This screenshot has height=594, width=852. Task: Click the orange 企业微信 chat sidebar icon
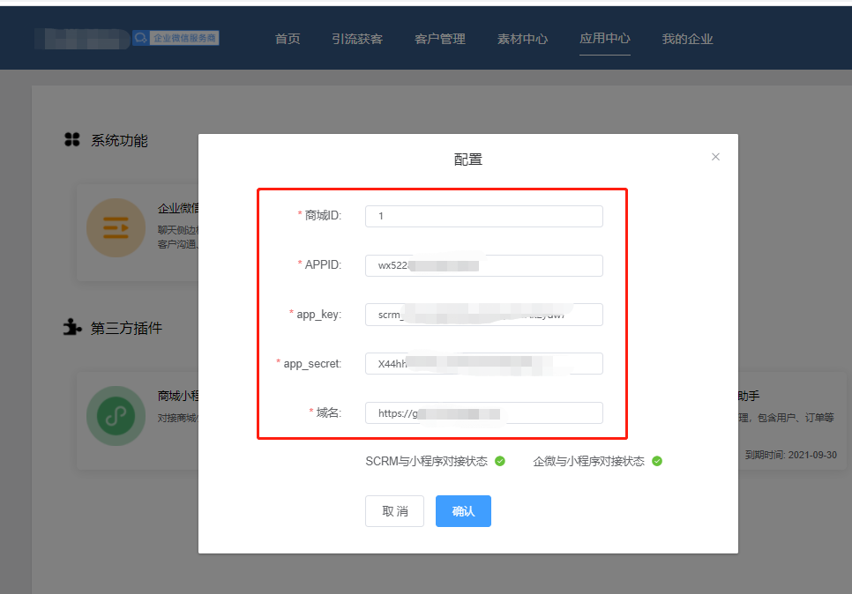[116, 227]
